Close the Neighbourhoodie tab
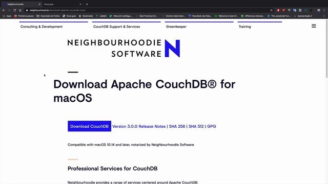 click(x=39, y=4)
